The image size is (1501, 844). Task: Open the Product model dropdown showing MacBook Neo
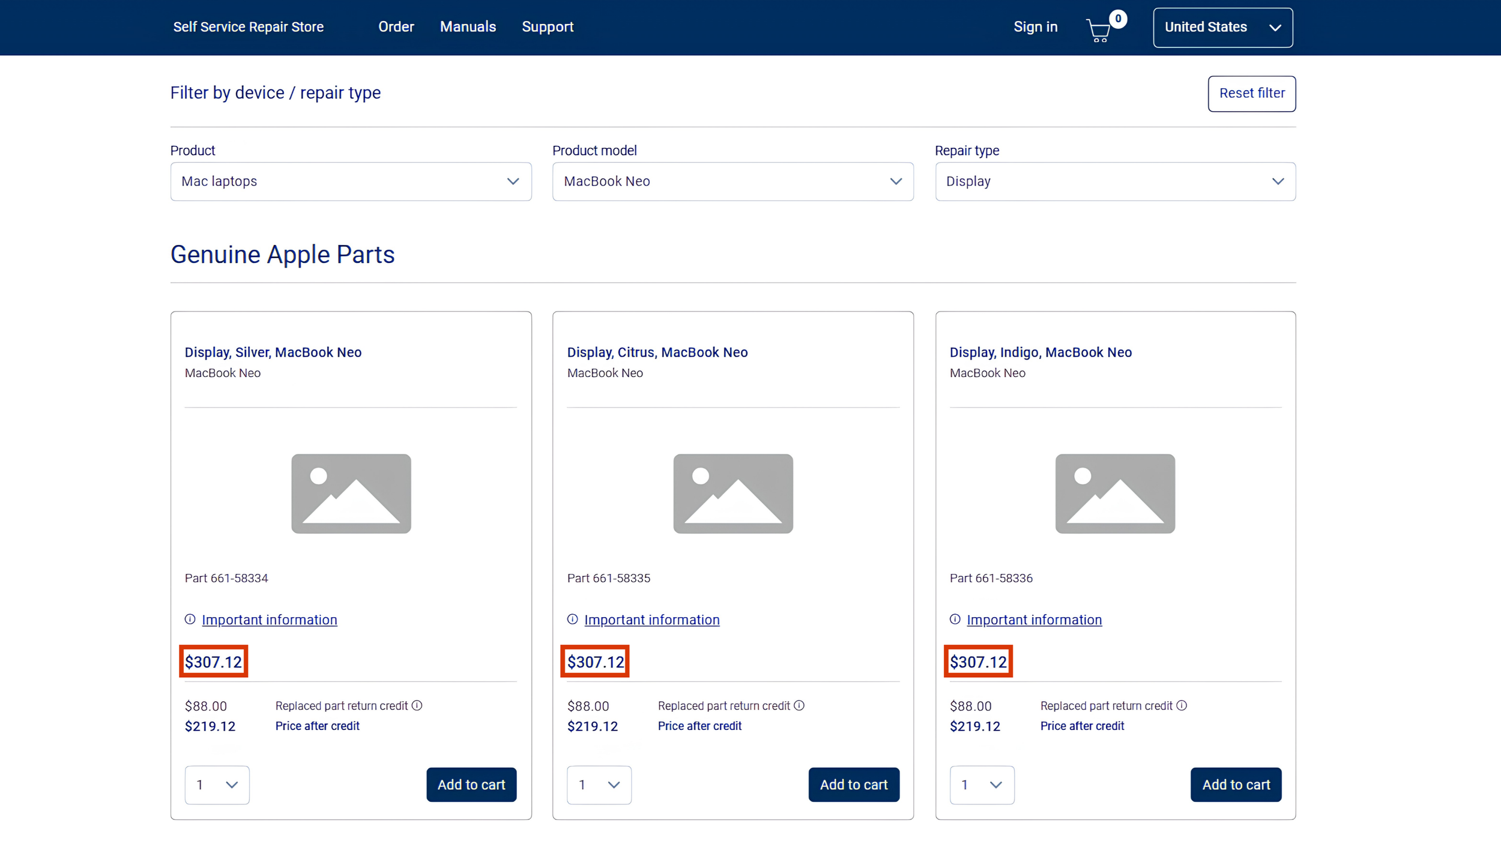click(733, 181)
